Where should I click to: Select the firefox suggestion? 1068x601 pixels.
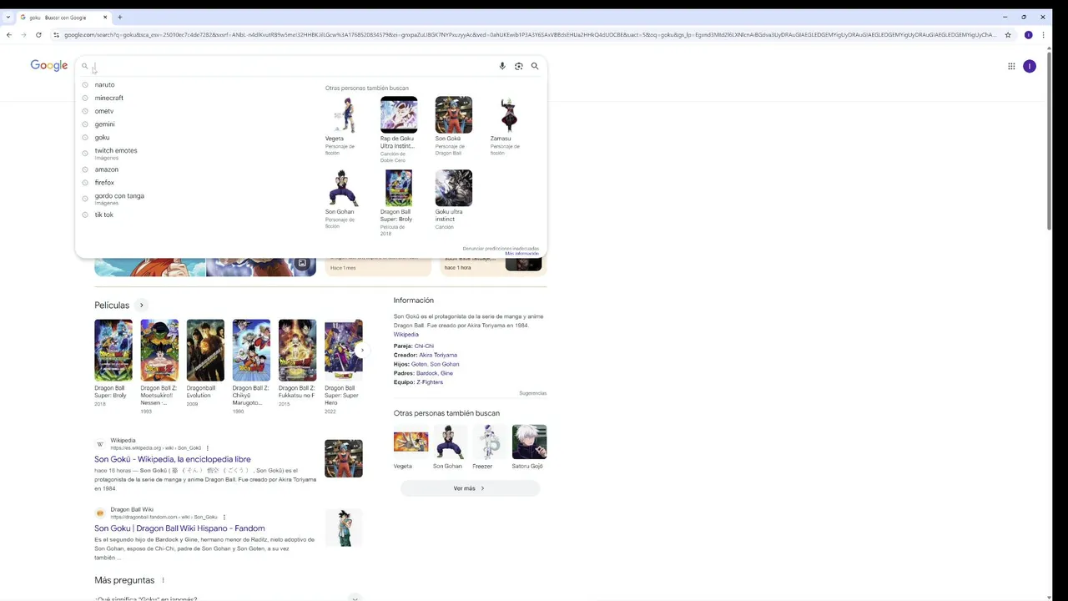[104, 183]
